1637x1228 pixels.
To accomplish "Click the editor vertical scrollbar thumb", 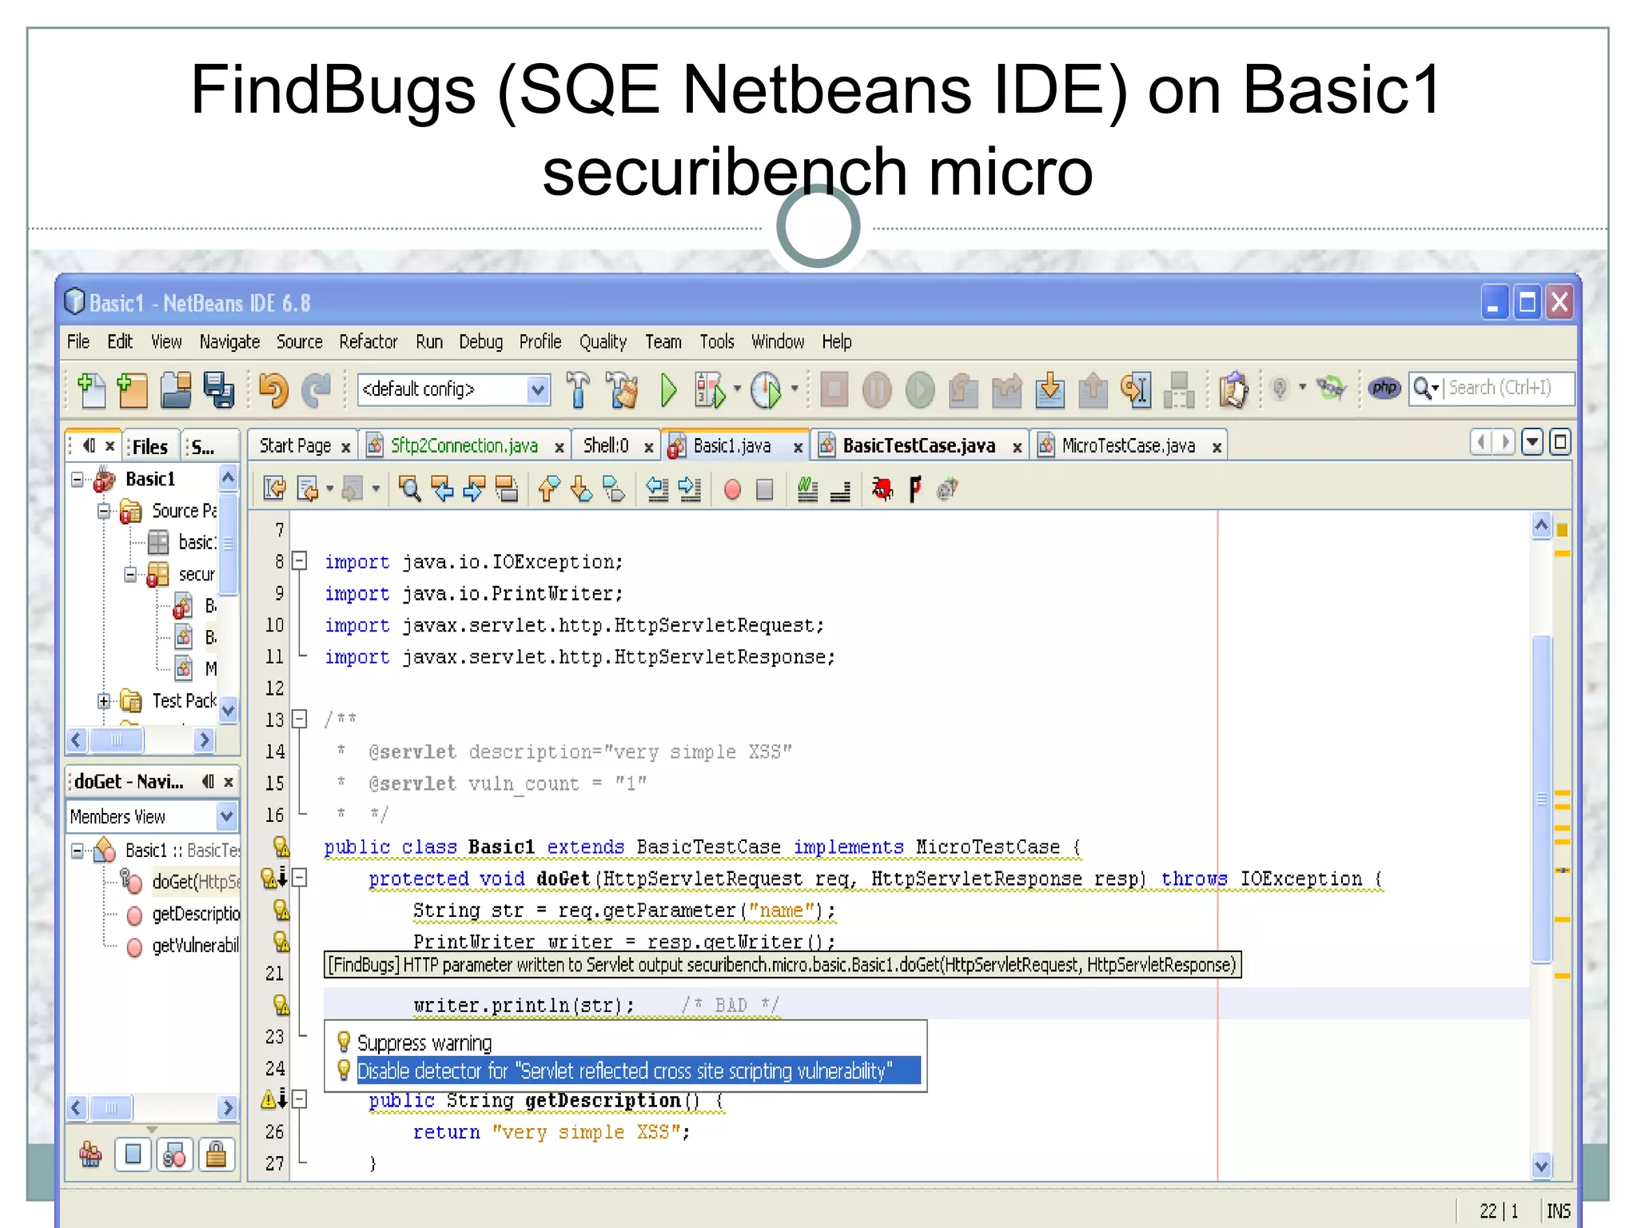I will (1541, 799).
